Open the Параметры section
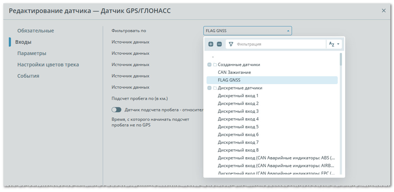Image resolution: width=394 pixels, height=192 pixels. click(x=32, y=53)
